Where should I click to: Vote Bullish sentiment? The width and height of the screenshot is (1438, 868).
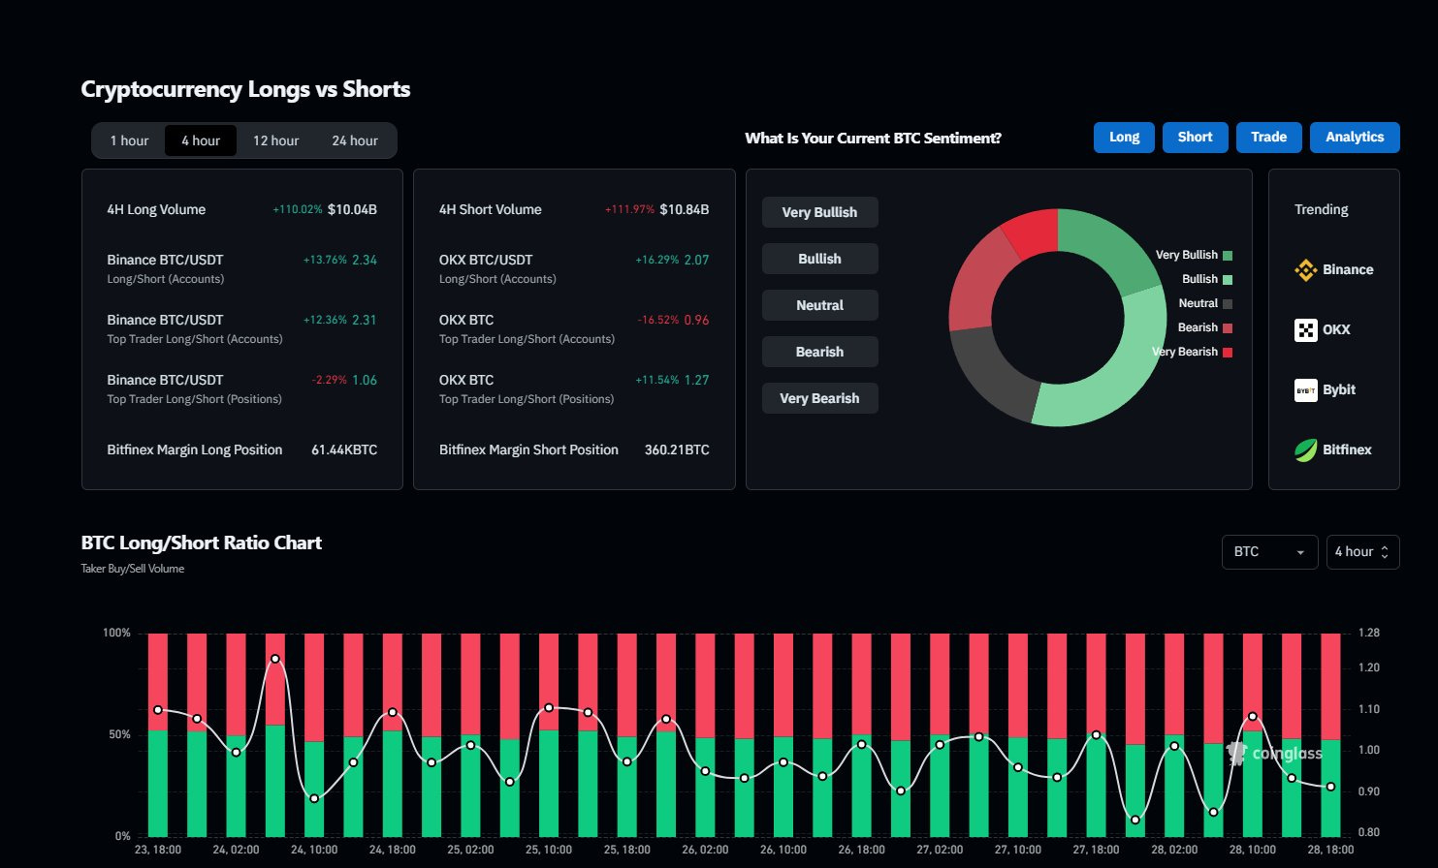[820, 259]
